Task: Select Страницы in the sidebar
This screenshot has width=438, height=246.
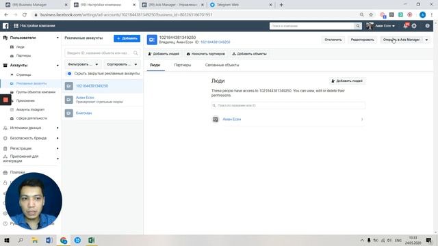Action: pyautogui.click(x=24, y=74)
